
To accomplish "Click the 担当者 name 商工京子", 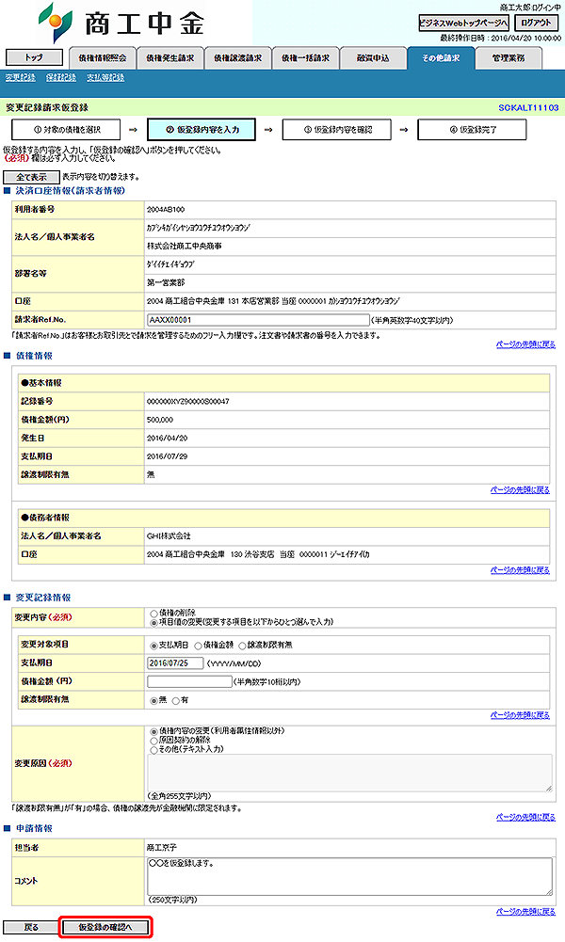I will pos(162,848).
